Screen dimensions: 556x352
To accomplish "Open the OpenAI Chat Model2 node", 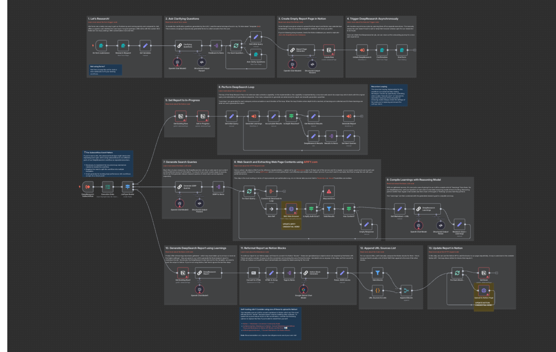I will coord(177,63).
